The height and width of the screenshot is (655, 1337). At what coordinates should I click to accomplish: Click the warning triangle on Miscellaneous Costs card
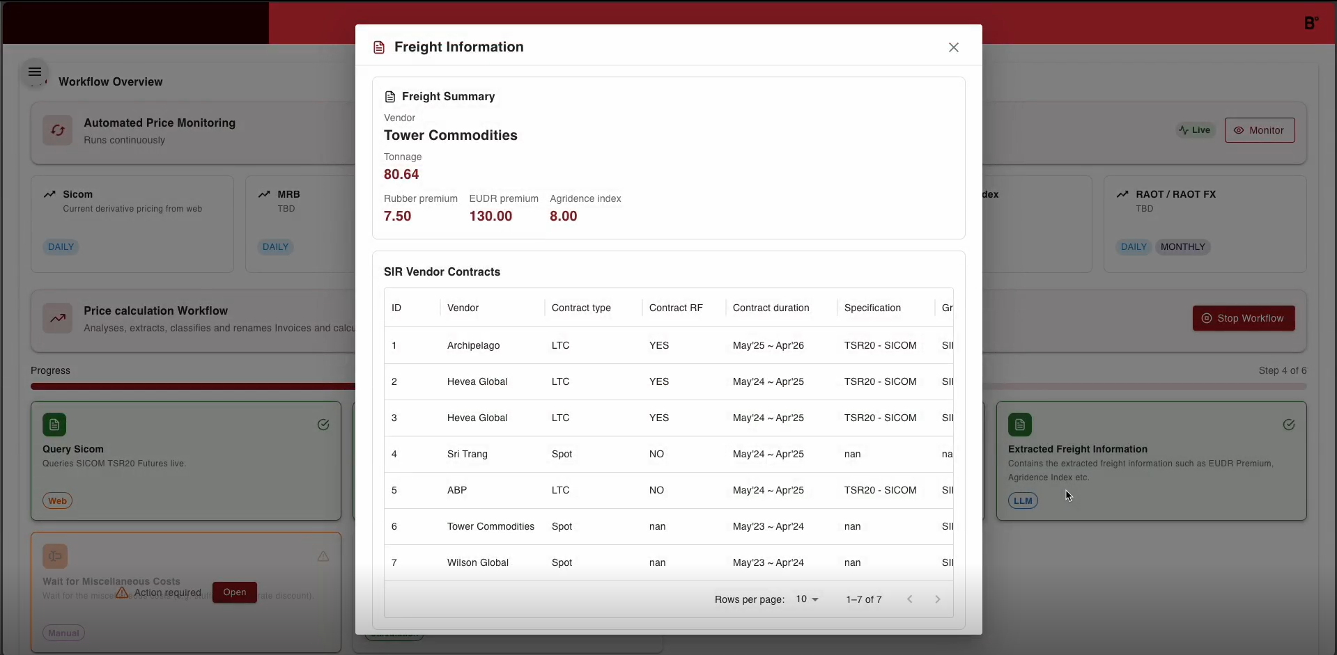click(323, 557)
